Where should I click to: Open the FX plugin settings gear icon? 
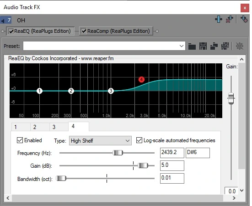244,19
